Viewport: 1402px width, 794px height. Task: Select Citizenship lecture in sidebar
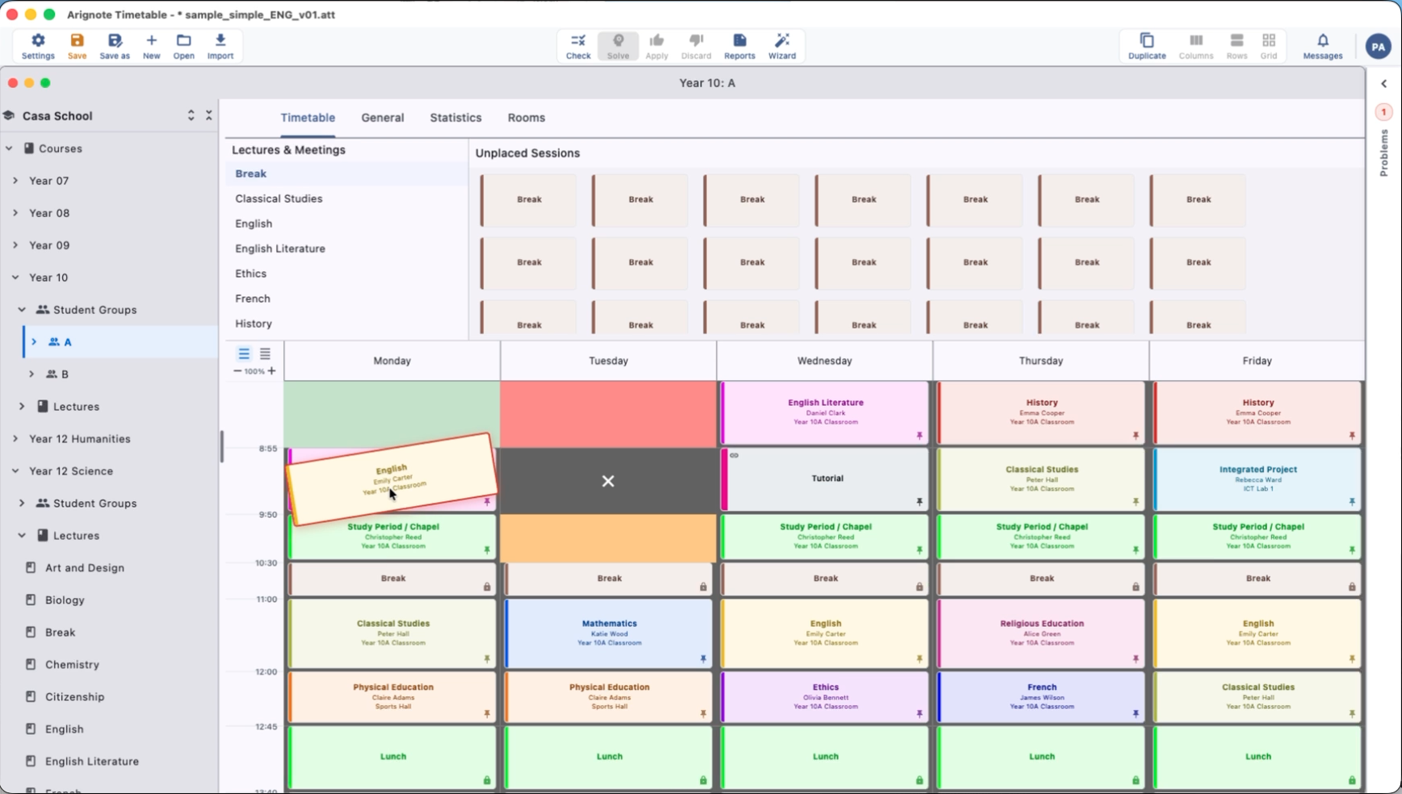pos(74,697)
